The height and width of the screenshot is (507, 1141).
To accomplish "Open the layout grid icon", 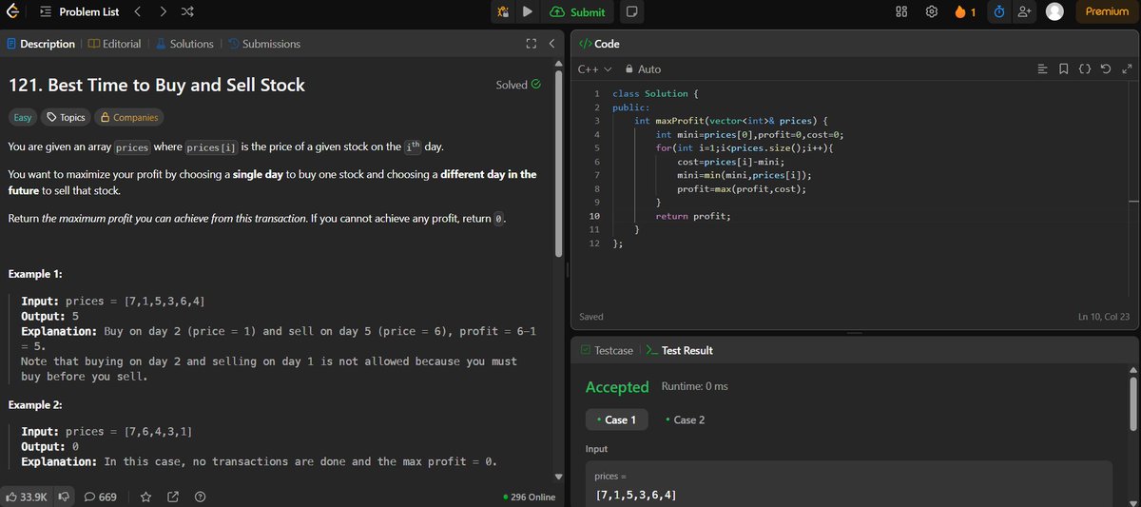I will (x=902, y=11).
